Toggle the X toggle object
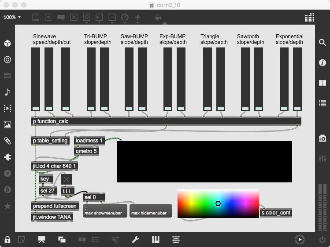This screenshot has width=330, height=247. tap(67, 179)
